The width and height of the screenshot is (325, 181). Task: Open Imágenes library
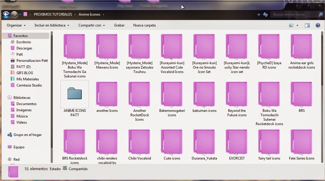(x=24, y=110)
